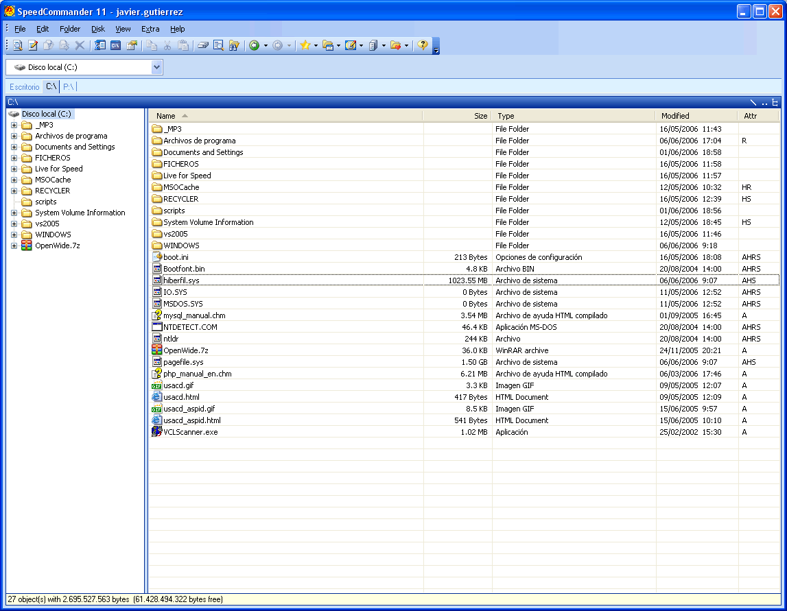Click the red X Delete toolbar icon
This screenshot has width=787, height=611.
(x=80, y=46)
